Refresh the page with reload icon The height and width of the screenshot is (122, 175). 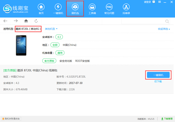point(36,21)
